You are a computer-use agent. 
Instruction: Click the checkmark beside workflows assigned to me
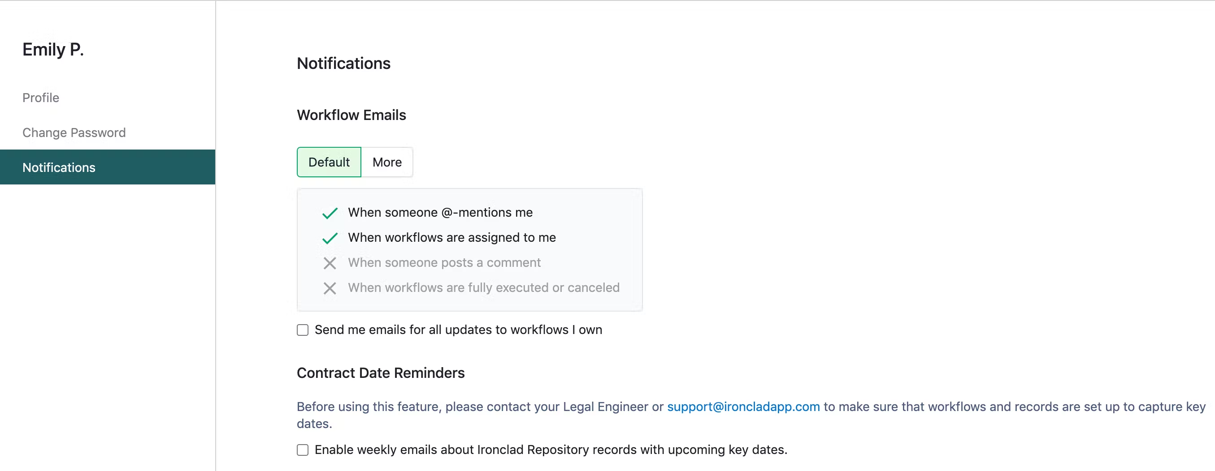click(330, 238)
